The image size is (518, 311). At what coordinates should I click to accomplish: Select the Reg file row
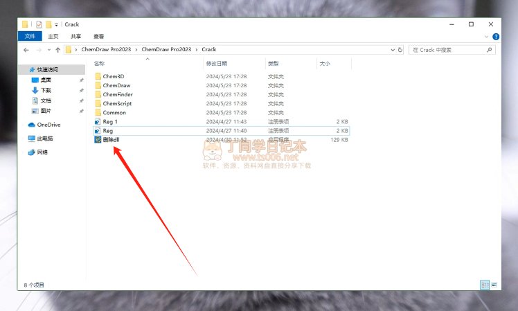click(x=221, y=131)
